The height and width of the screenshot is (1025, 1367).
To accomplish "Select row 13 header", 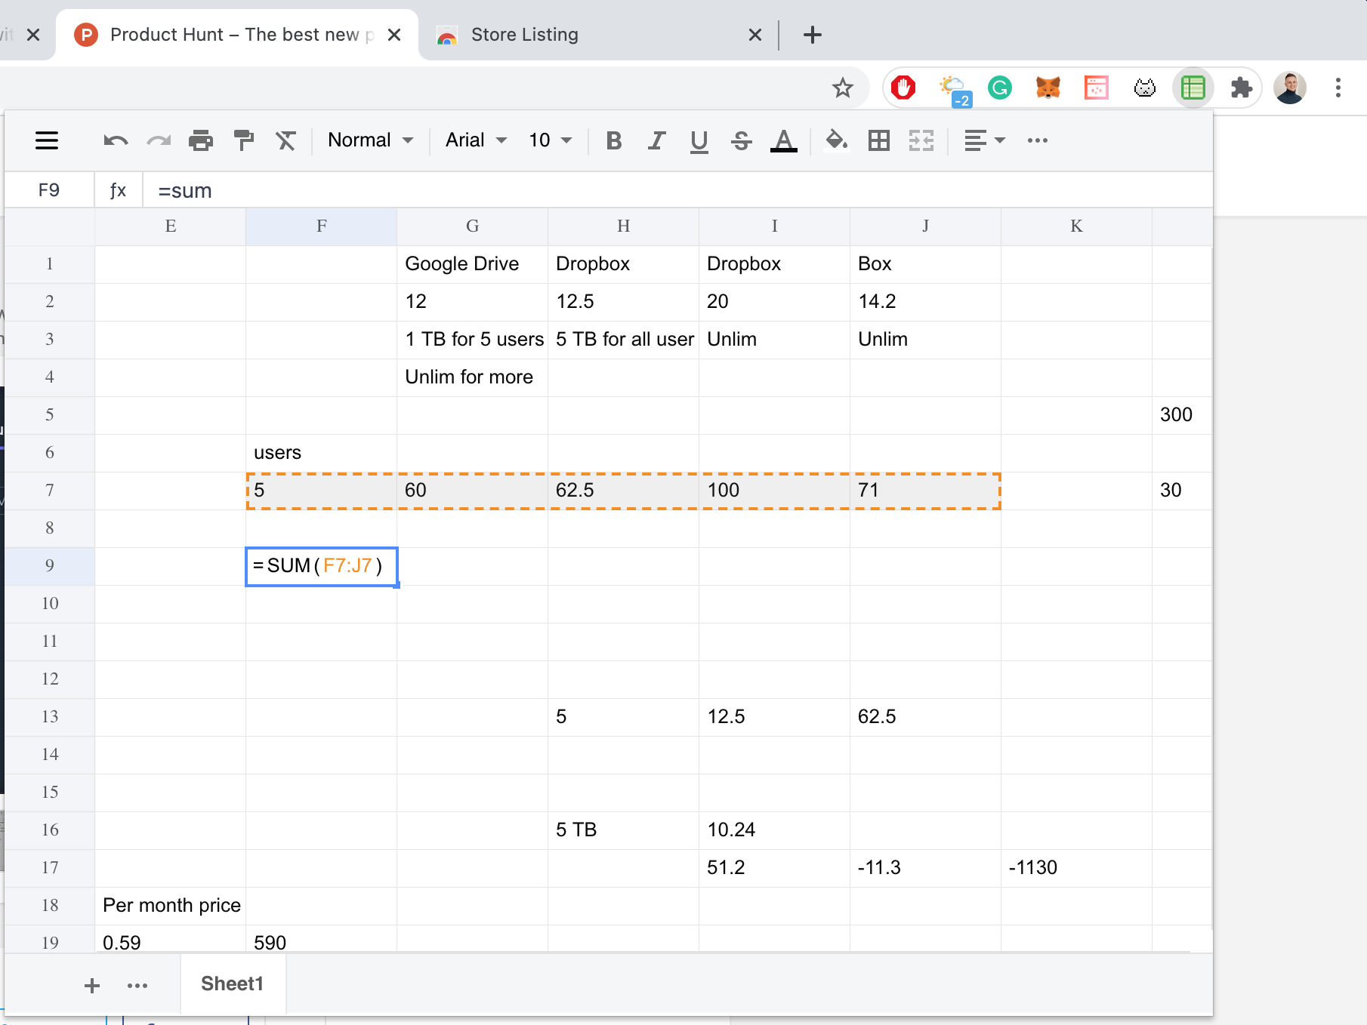I will [50, 717].
